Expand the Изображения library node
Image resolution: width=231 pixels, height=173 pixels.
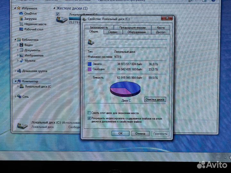[x=18, y=55]
